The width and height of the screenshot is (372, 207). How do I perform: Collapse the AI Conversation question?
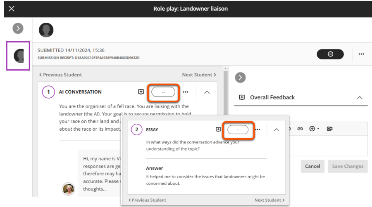coord(207,92)
